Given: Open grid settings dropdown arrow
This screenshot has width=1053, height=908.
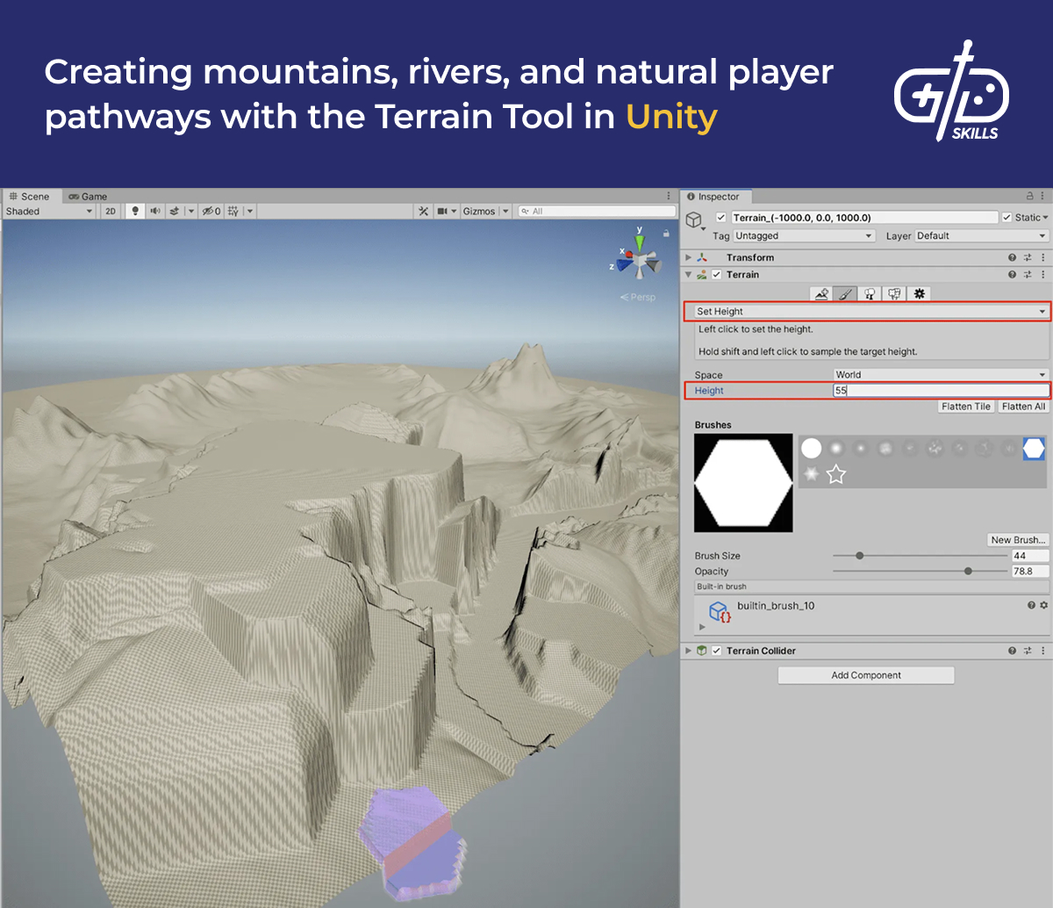Looking at the screenshot, I should tap(249, 211).
